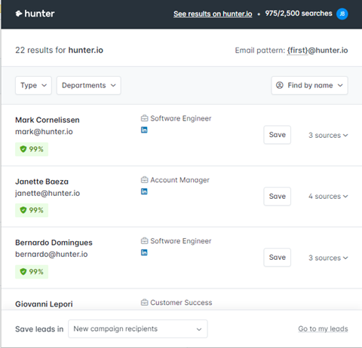Open the Type filter dropdown
362x348 pixels.
coord(33,86)
